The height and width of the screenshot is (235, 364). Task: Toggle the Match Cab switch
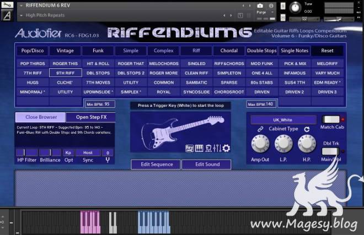coord(331,119)
